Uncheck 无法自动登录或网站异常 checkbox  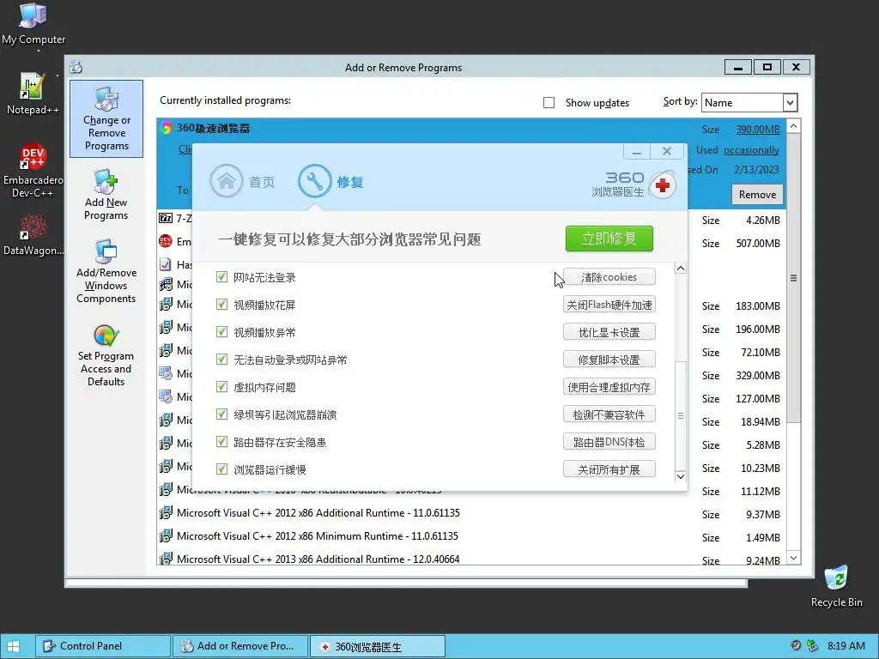[222, 360]
